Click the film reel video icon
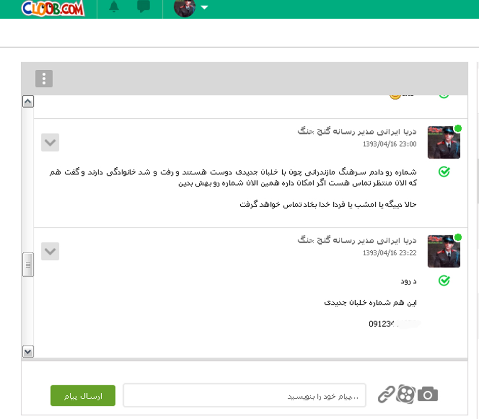 406,394
